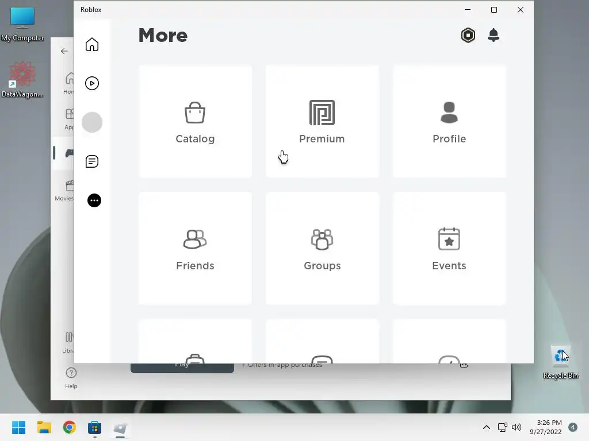Go back in Microsoft Store window
Viewport: 589px width, 441px height.
click(x=64, y=51)
